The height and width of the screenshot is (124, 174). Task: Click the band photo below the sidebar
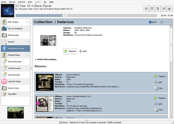[x=15, y=113]
